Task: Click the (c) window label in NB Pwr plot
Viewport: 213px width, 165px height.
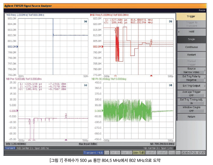Action: coord(86,85)
